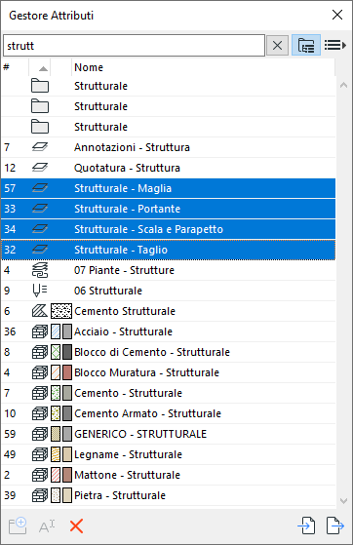Screen dimensions: 353x545
Task: Select Strutturale - Scala e Parapetto row
Action: tap(169, 229)
